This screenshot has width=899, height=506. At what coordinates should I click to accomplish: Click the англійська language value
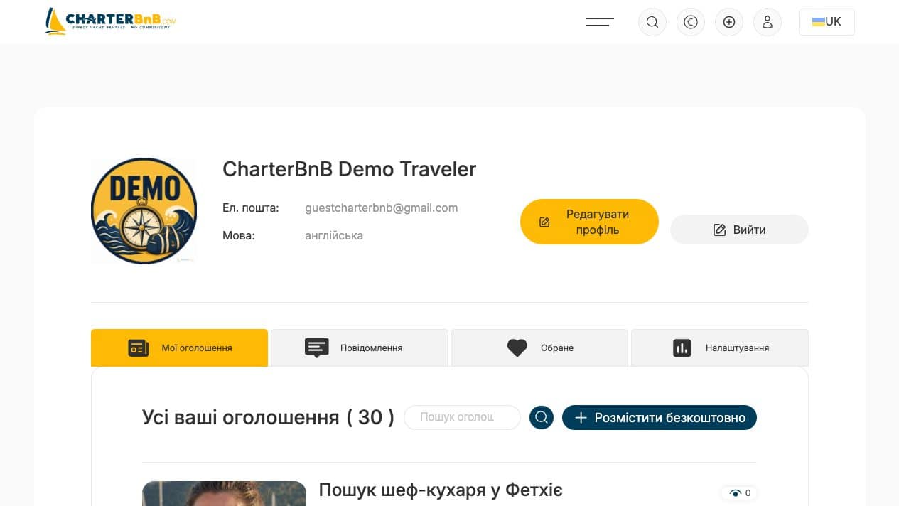tap(334, 235)
